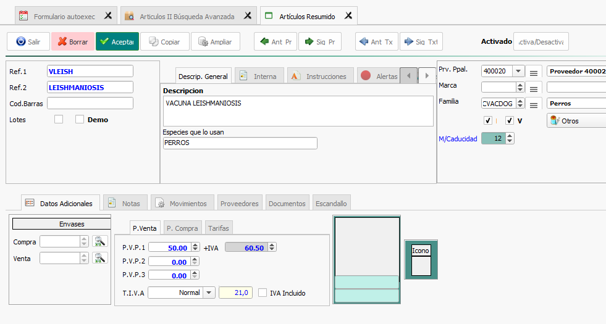Adjust the P.V.P.3 price spinner

click(195, 275)
